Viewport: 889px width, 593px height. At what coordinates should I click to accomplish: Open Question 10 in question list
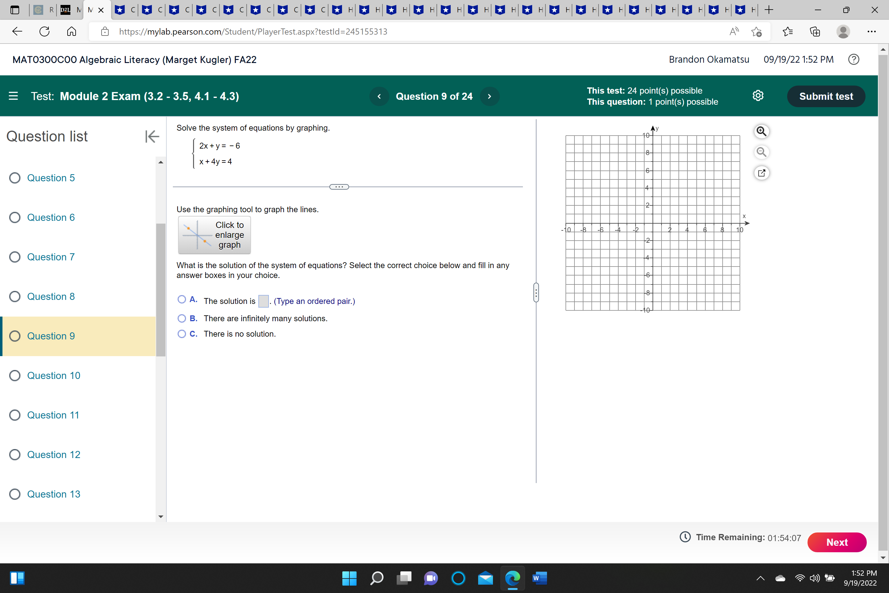click(x=53, y=376)
